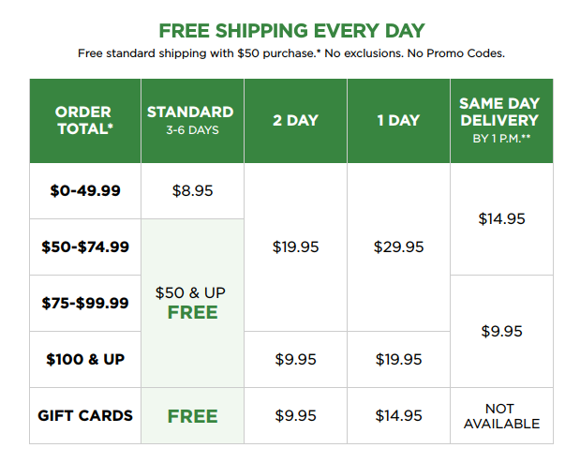The image size is (580, 463).
Task: Click the free standard shipping subtitle text
Action: coord(291,53)
